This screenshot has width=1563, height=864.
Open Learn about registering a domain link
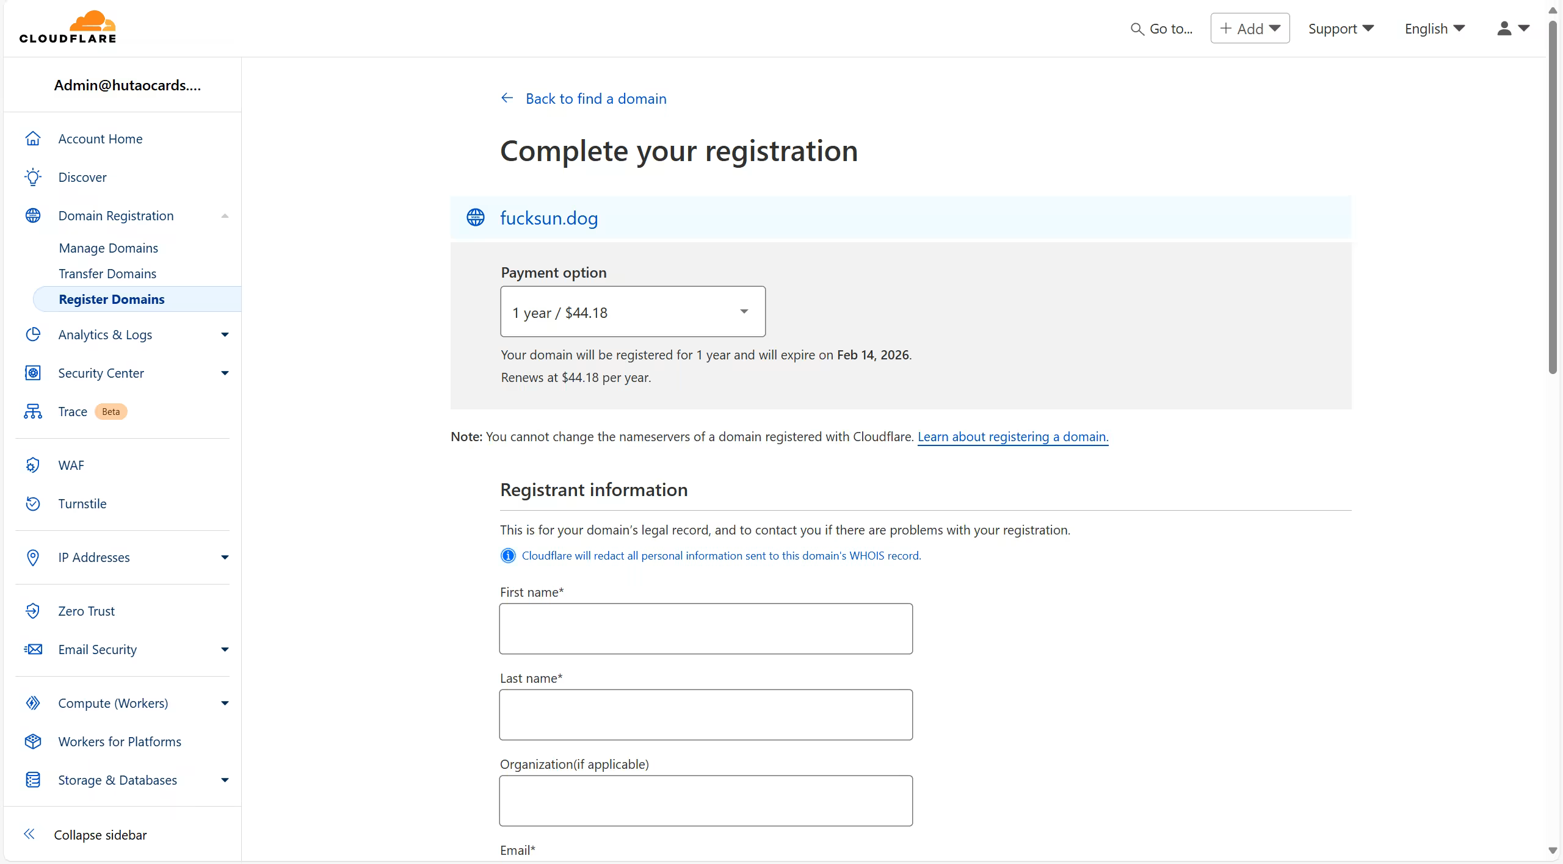tap(1012, 437)
